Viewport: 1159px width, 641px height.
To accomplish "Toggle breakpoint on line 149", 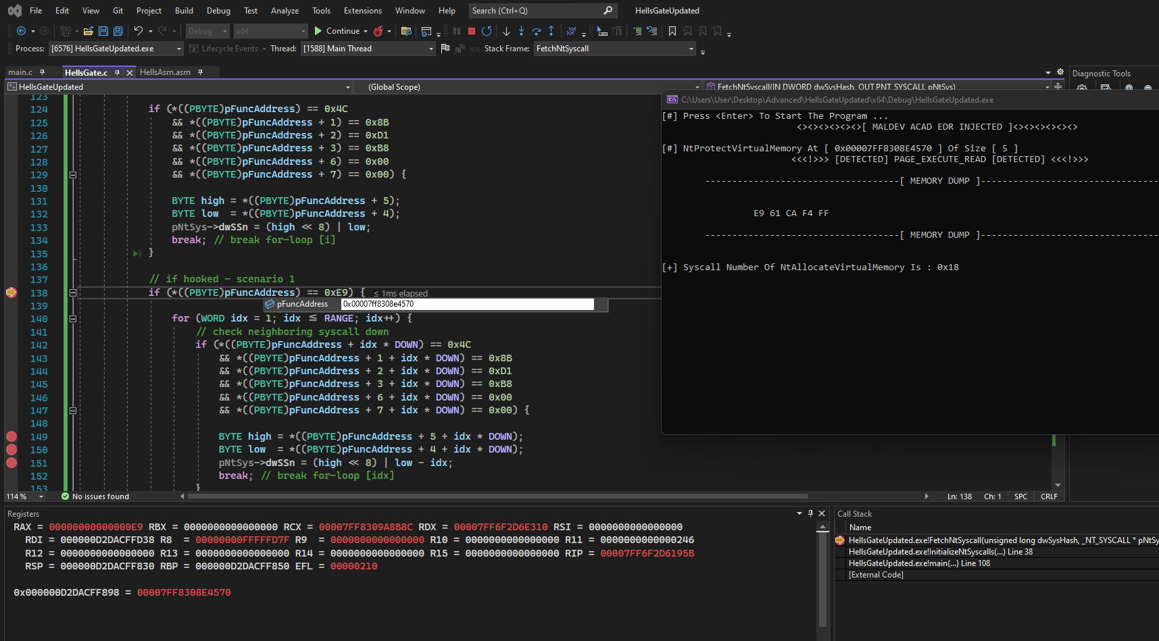I will [11, 436].
